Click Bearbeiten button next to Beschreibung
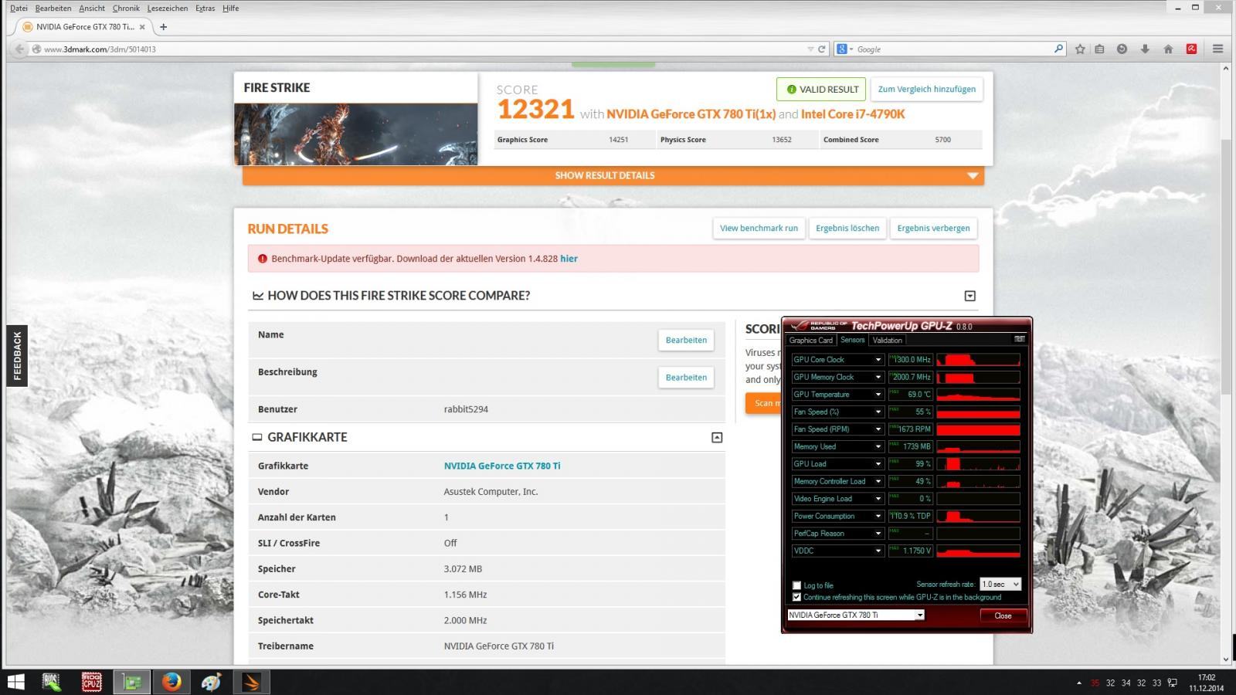 686,377
